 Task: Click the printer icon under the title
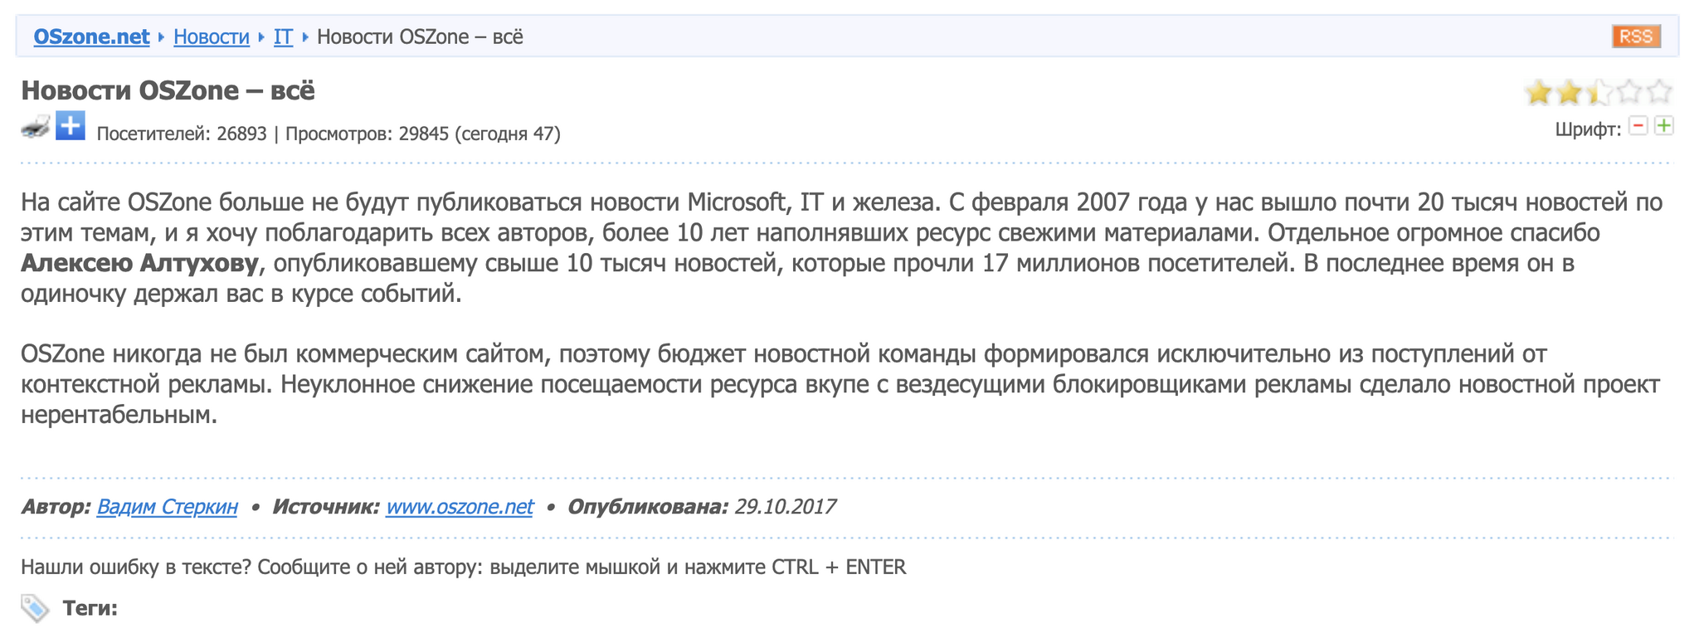click(36, 127)
